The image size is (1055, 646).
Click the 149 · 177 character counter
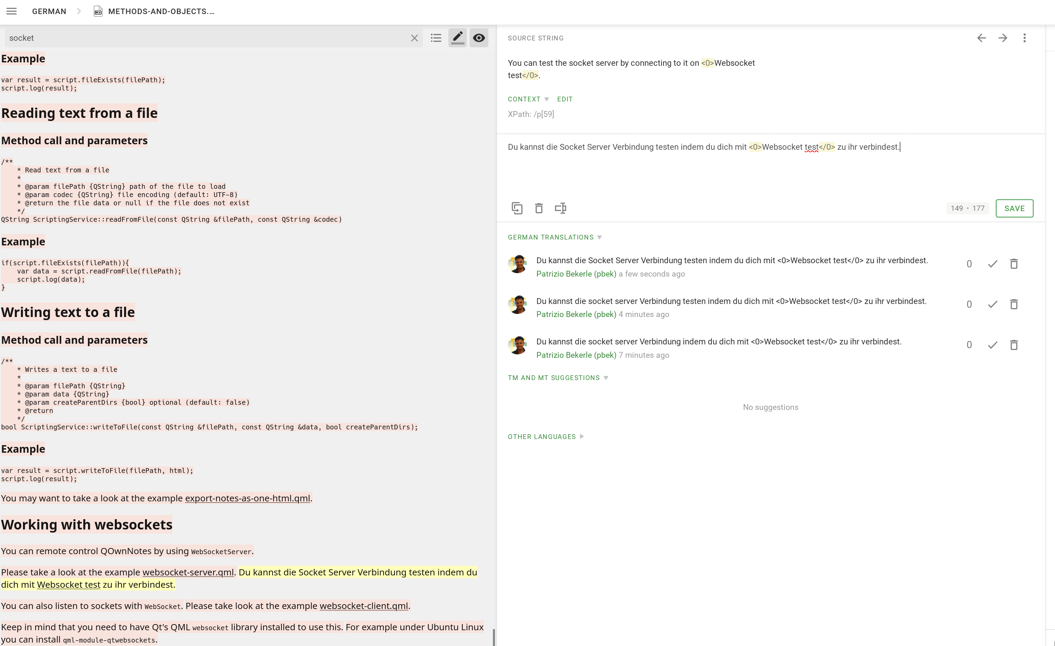967,208
